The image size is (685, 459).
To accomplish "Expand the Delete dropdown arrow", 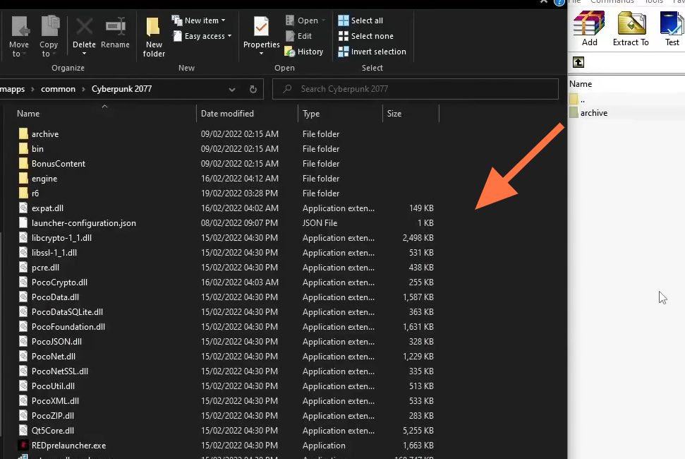I will pyautogui.click(x=84, y=54).
